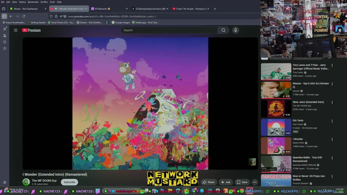Share the I Wonder video
The image size is (347, 195).
pyautogui.click(x=208, y=182)
